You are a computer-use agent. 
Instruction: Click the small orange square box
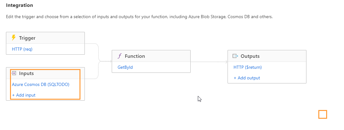(x=322, y=114)
